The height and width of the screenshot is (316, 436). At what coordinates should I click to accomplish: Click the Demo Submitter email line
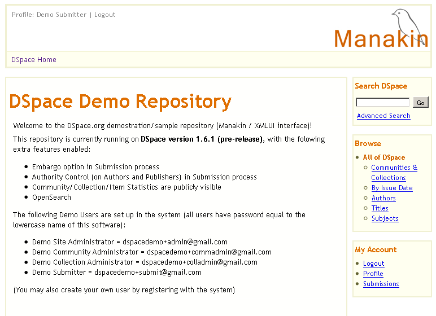point(116,272)
